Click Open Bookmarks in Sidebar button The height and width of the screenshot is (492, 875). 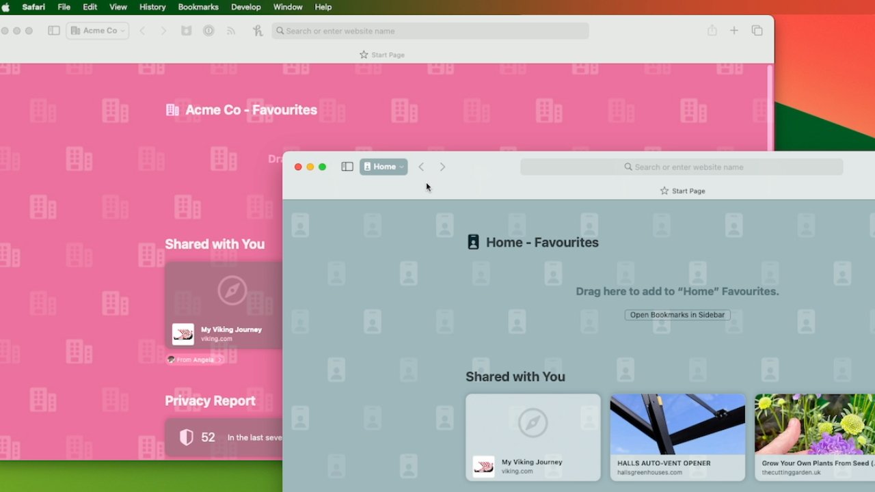click(x=677, y=315)
